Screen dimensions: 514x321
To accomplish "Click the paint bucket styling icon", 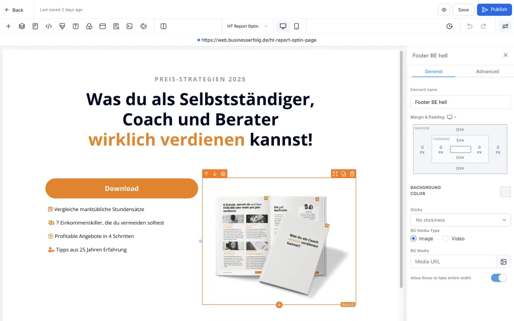I will point(62,26).
